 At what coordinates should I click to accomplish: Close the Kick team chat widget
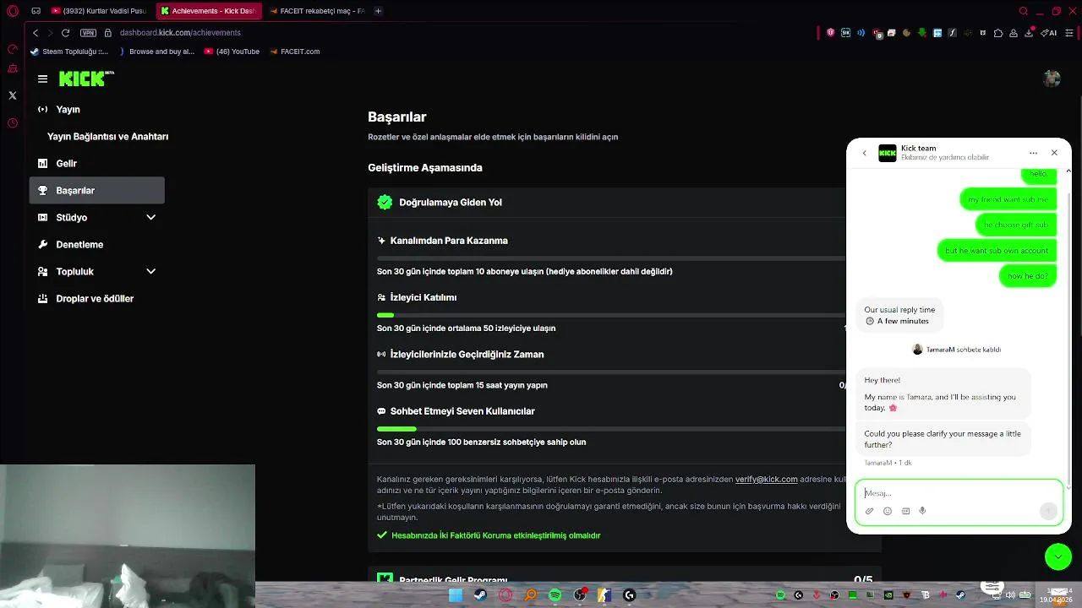1054,153
